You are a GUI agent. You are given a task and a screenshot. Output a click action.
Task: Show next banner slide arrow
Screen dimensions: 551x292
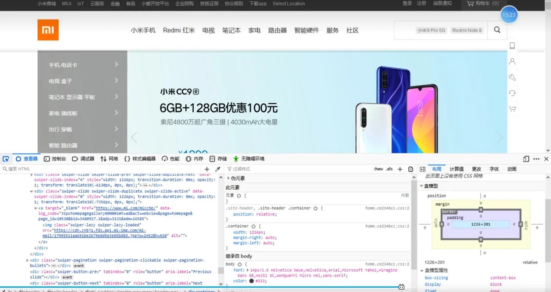pos(500,137)
